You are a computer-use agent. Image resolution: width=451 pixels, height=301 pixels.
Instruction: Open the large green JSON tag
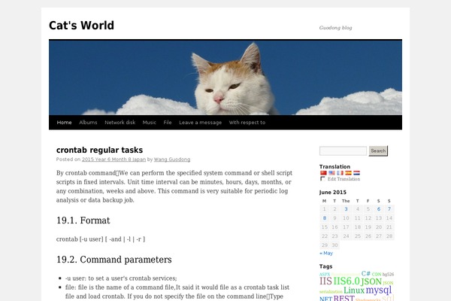point(371,281)
